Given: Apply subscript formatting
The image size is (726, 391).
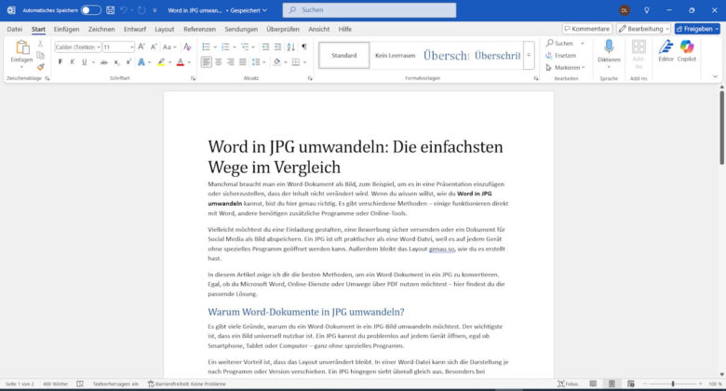Looking at the screenshot, I should click(x=116, y=62).
